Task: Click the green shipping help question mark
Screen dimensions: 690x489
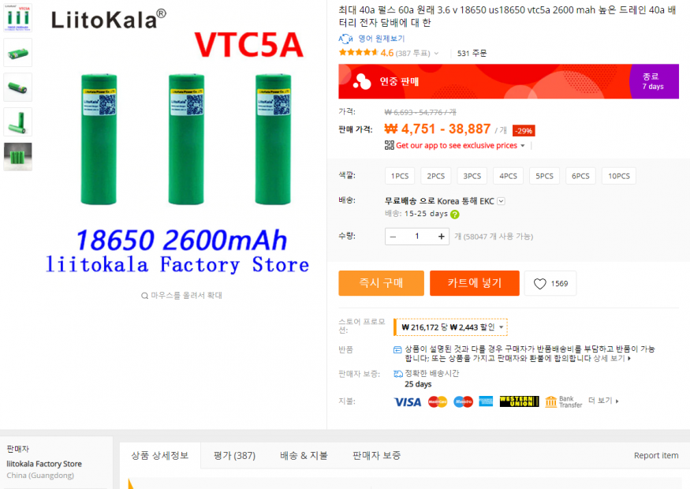Action: 455,215
